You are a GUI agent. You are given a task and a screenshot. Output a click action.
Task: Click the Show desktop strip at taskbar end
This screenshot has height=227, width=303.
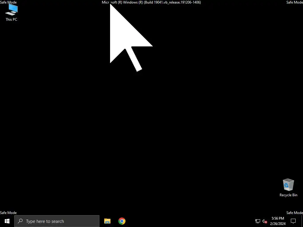point(302,221)
